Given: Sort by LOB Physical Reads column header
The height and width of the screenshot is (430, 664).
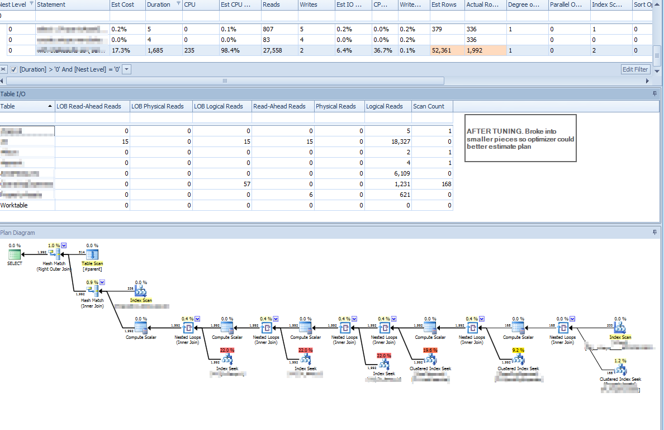Looking at the screenshot, I should tap(161, 106).
